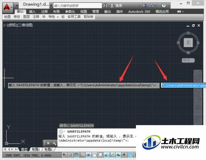Go to the next layout tab arrow
The height and width of the screenshot is (160, 206).
[x=12, y=149]
